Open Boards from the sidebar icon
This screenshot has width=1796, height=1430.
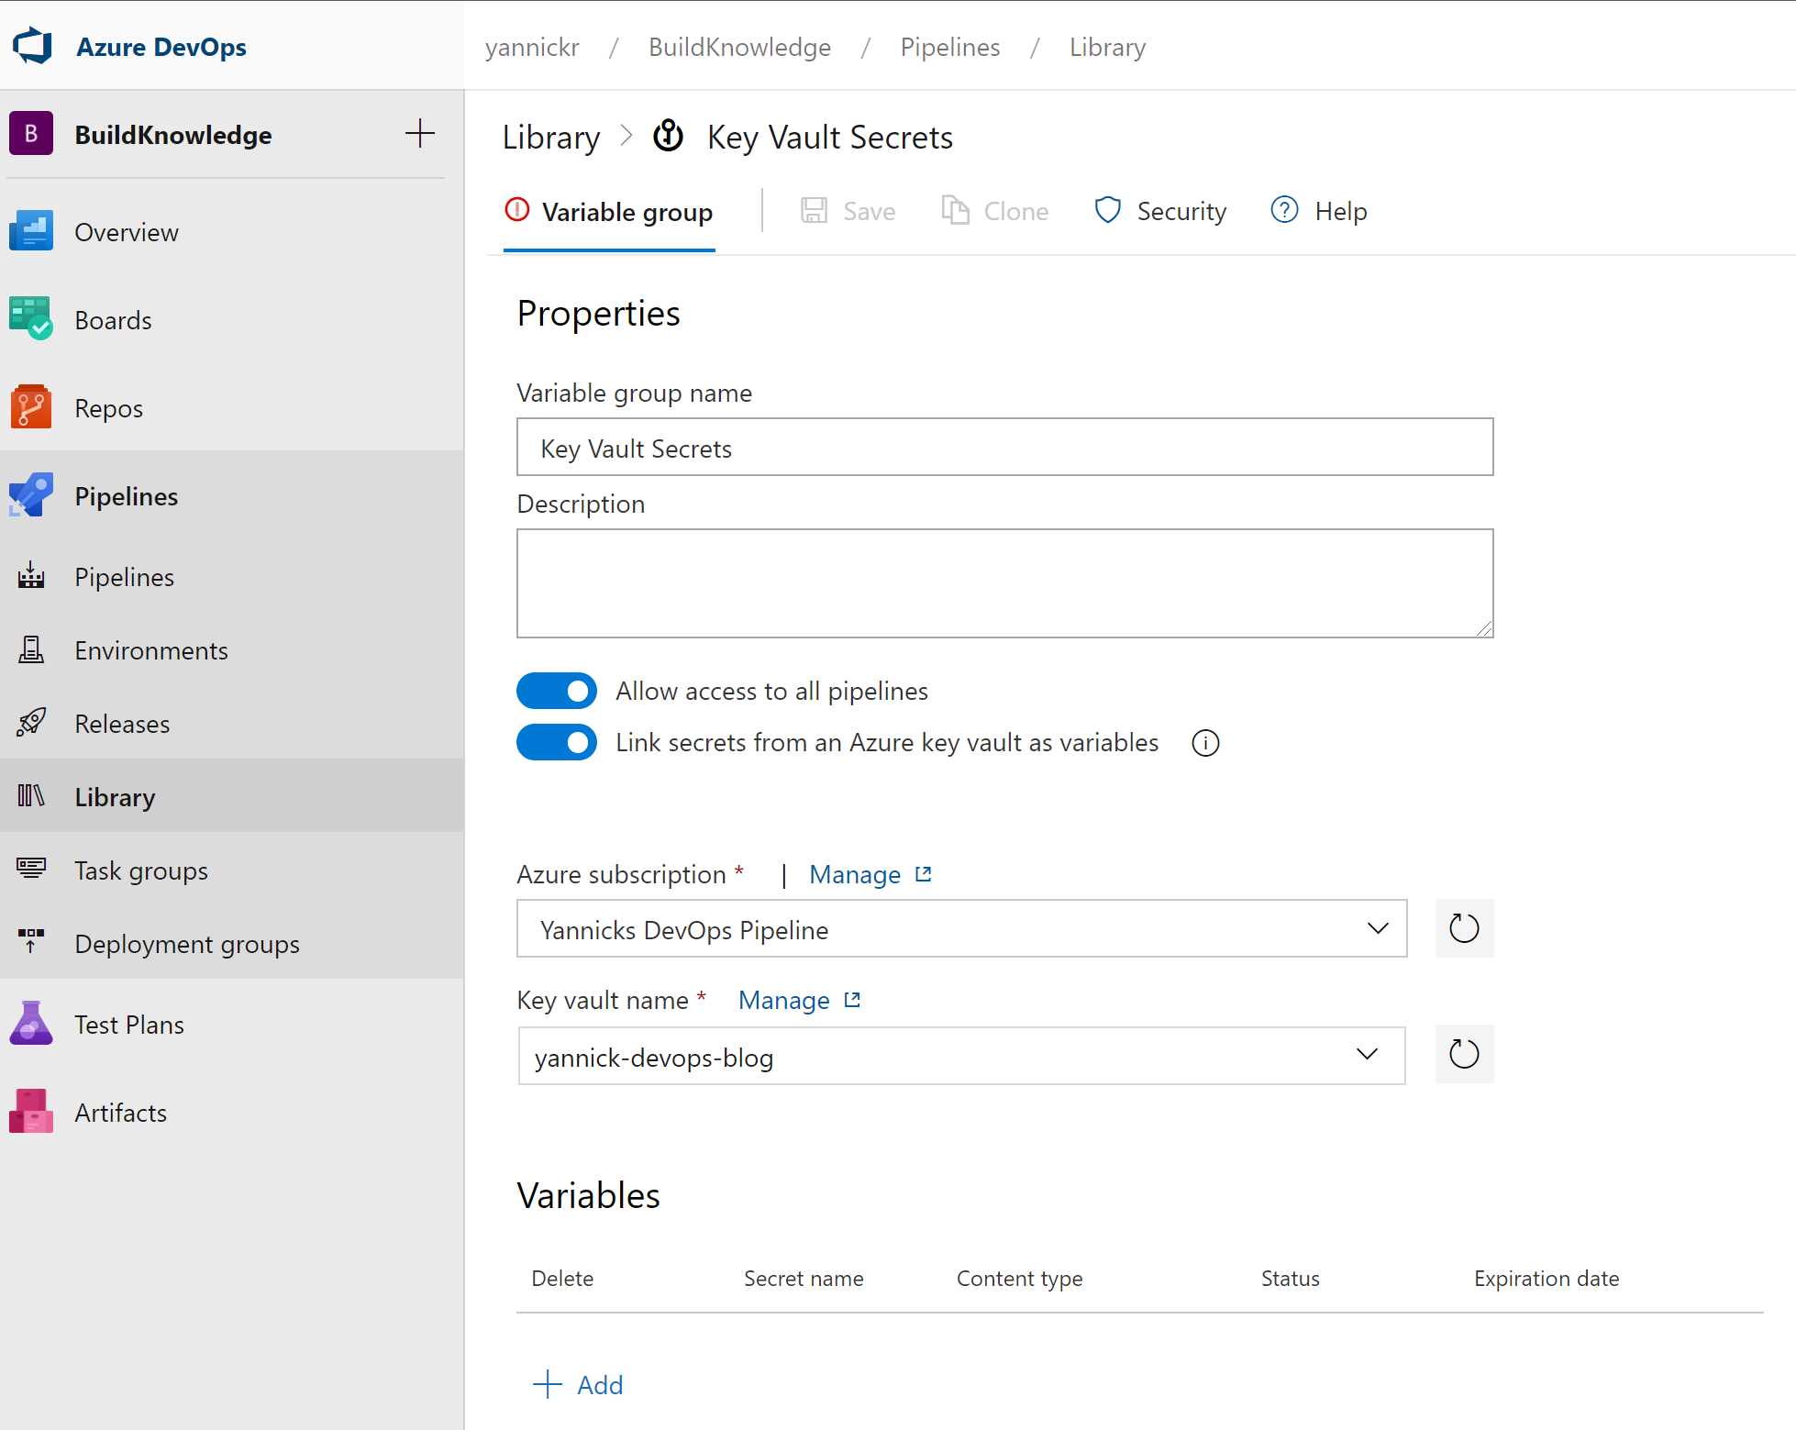pyautogui.click(x=31, y=319)
